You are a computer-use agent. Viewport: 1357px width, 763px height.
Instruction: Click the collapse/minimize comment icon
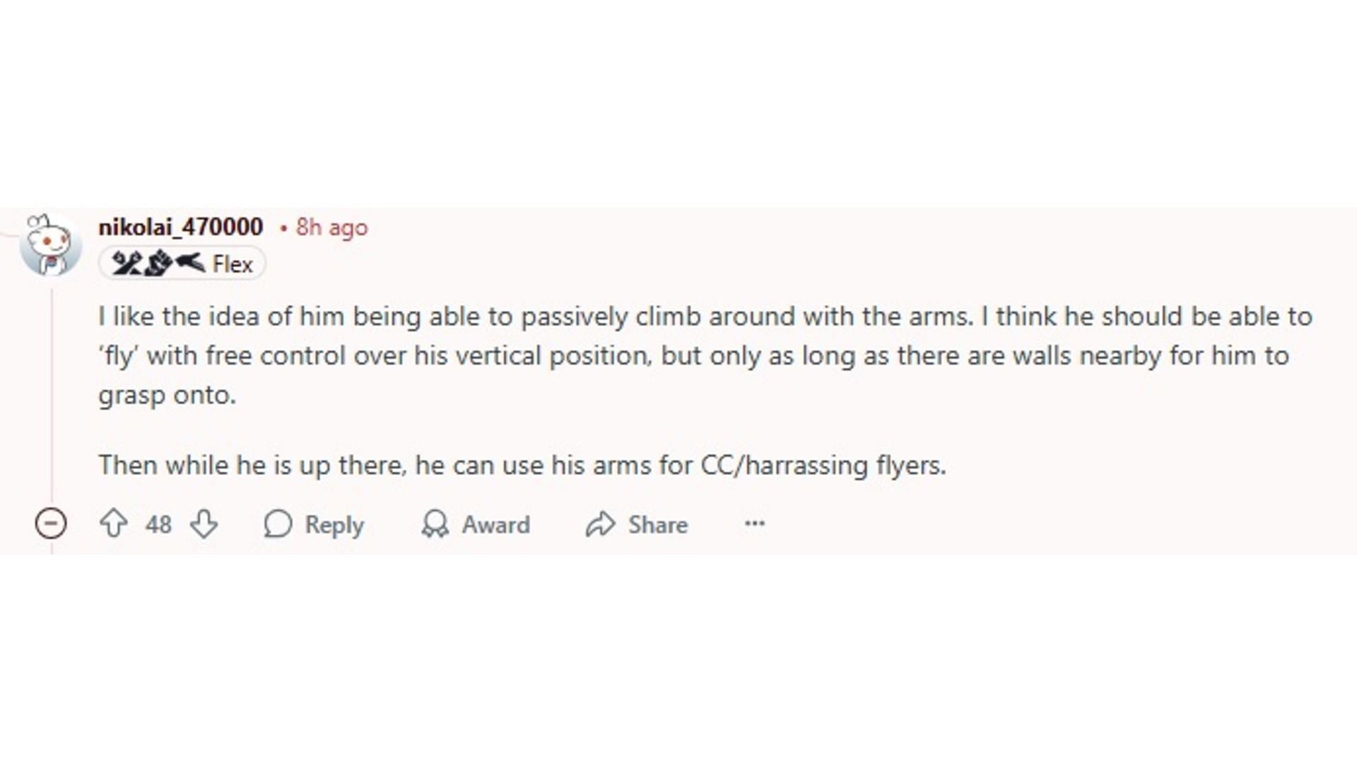49,524
